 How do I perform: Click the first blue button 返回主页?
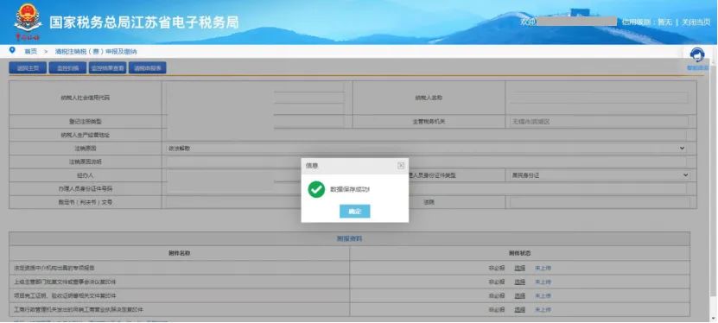(x=28, y=68)
